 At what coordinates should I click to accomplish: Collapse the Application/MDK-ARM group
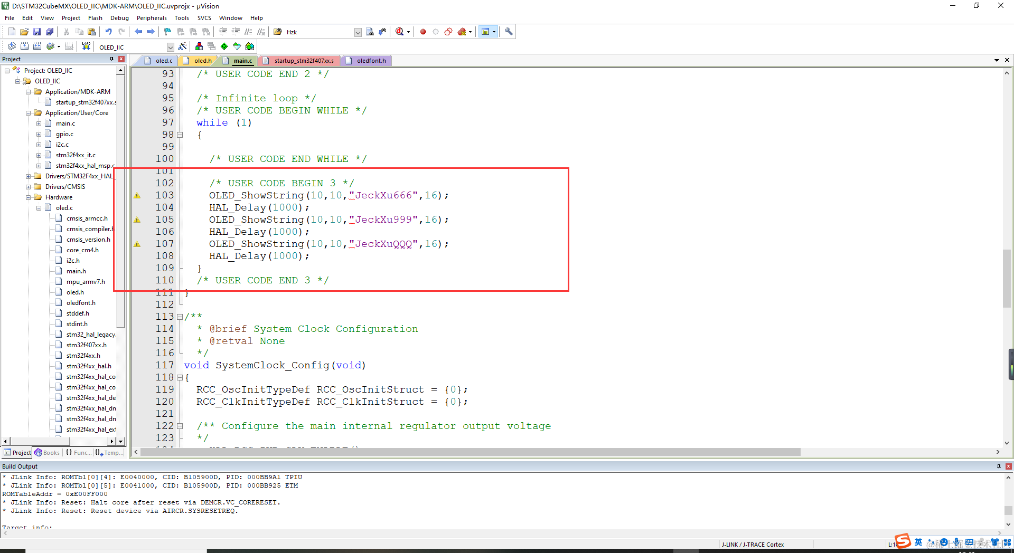29,92
